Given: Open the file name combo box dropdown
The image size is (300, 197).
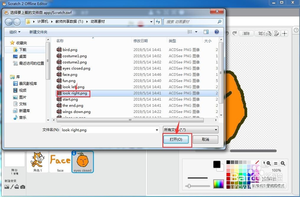Looking at the screenshot, I should tap(157, 130).
